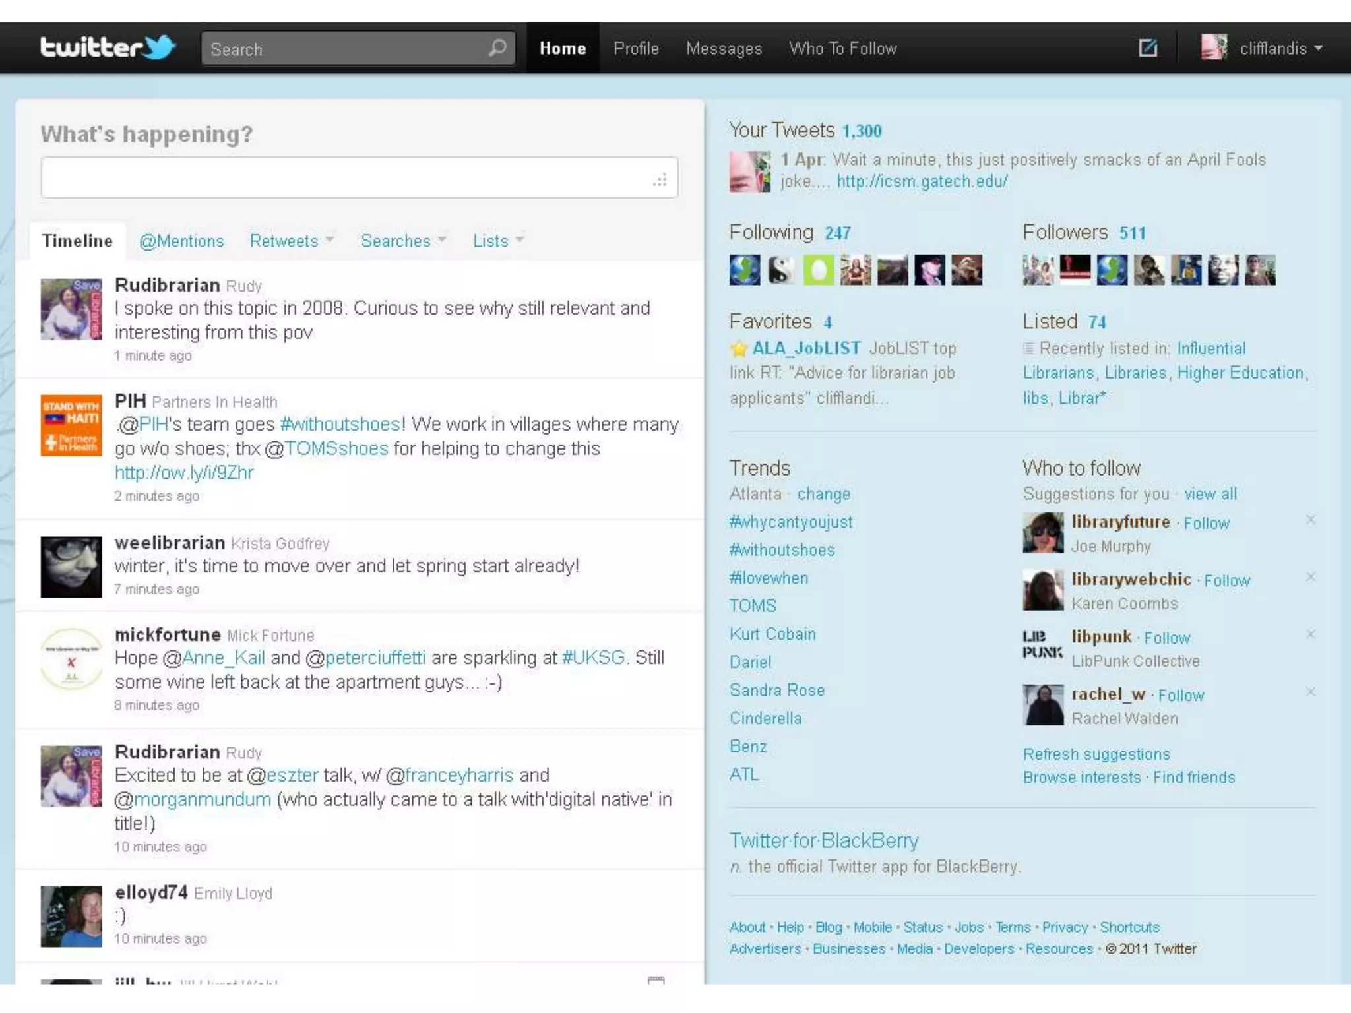Change the Atlanta trends location
This screenshot has height=1013, width=1351.
[823, 494]
